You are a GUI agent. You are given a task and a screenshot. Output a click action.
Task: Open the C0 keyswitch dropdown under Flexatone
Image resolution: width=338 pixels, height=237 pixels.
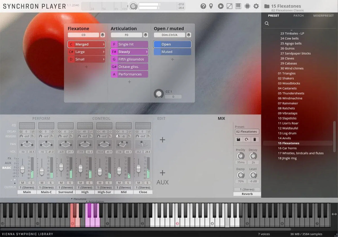(84, 35)
